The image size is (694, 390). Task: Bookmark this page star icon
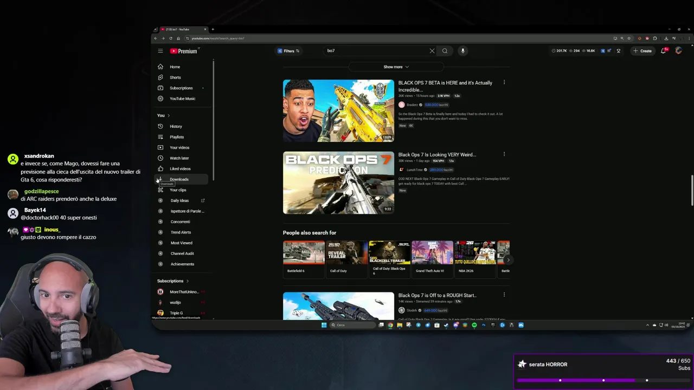click(629, 38)
